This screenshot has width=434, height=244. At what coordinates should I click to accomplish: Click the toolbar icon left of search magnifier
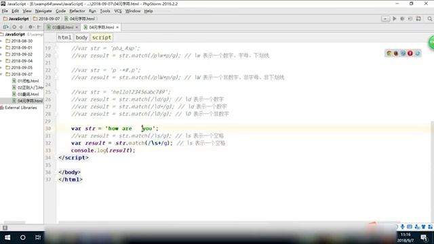click(x=418, y=18)
